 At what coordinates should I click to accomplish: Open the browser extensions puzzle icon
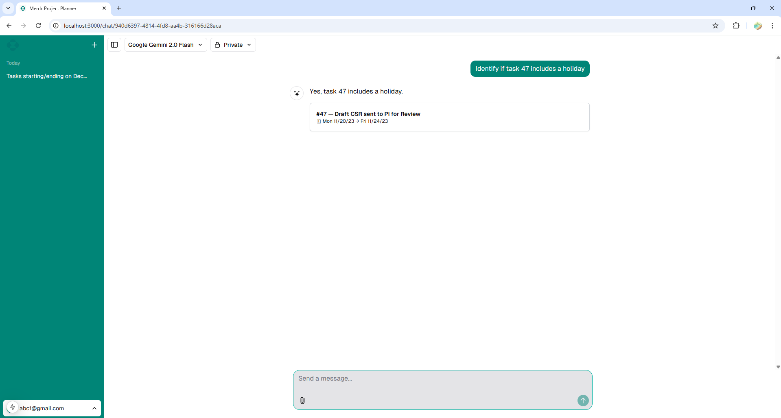click(x=736, y=26)
